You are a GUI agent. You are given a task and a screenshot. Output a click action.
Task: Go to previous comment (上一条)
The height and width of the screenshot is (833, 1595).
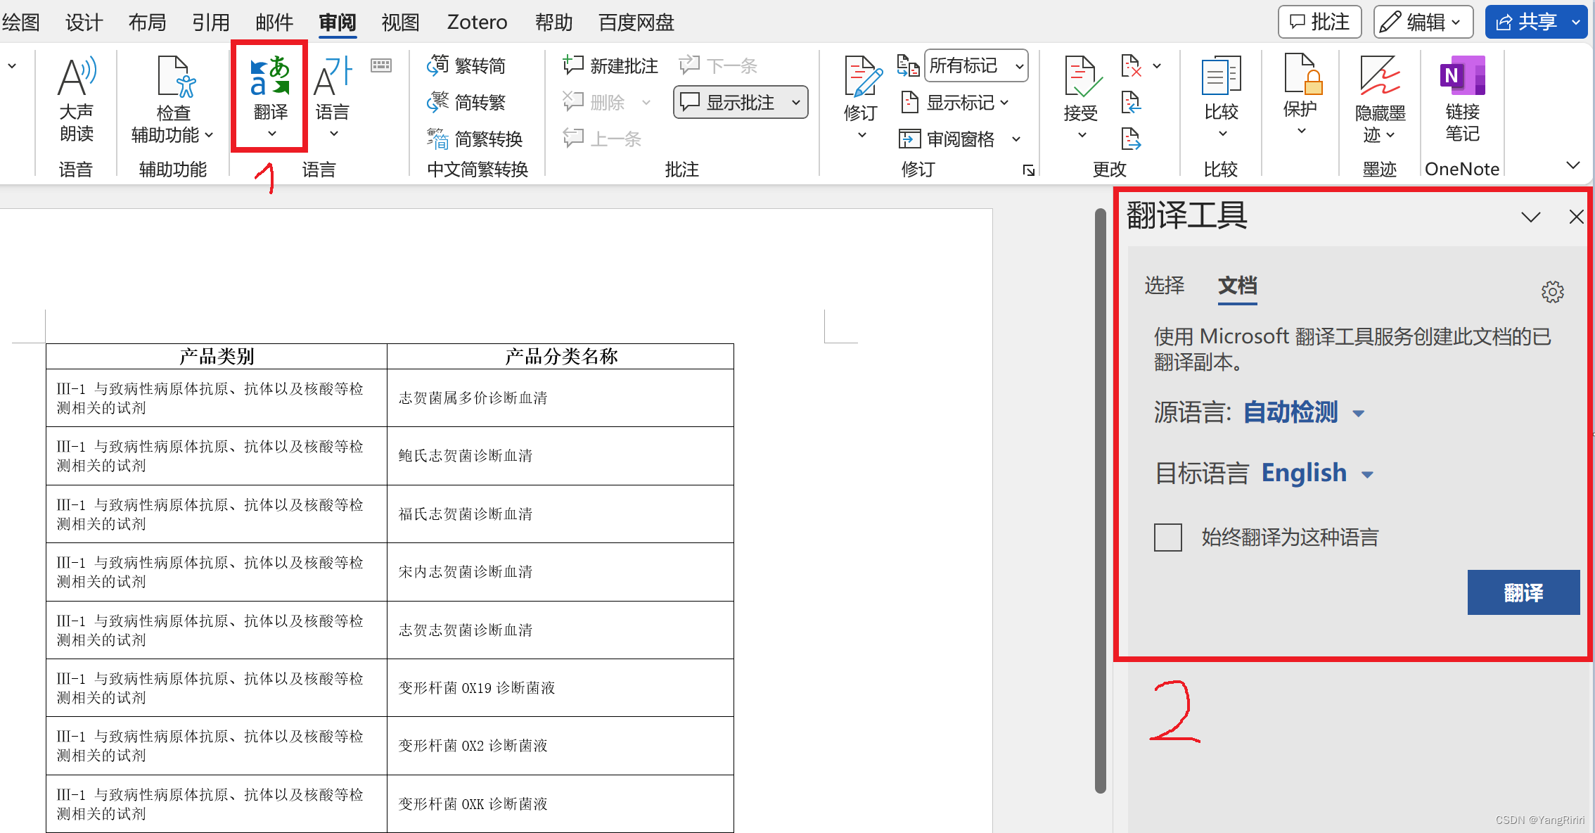point(603,139)
